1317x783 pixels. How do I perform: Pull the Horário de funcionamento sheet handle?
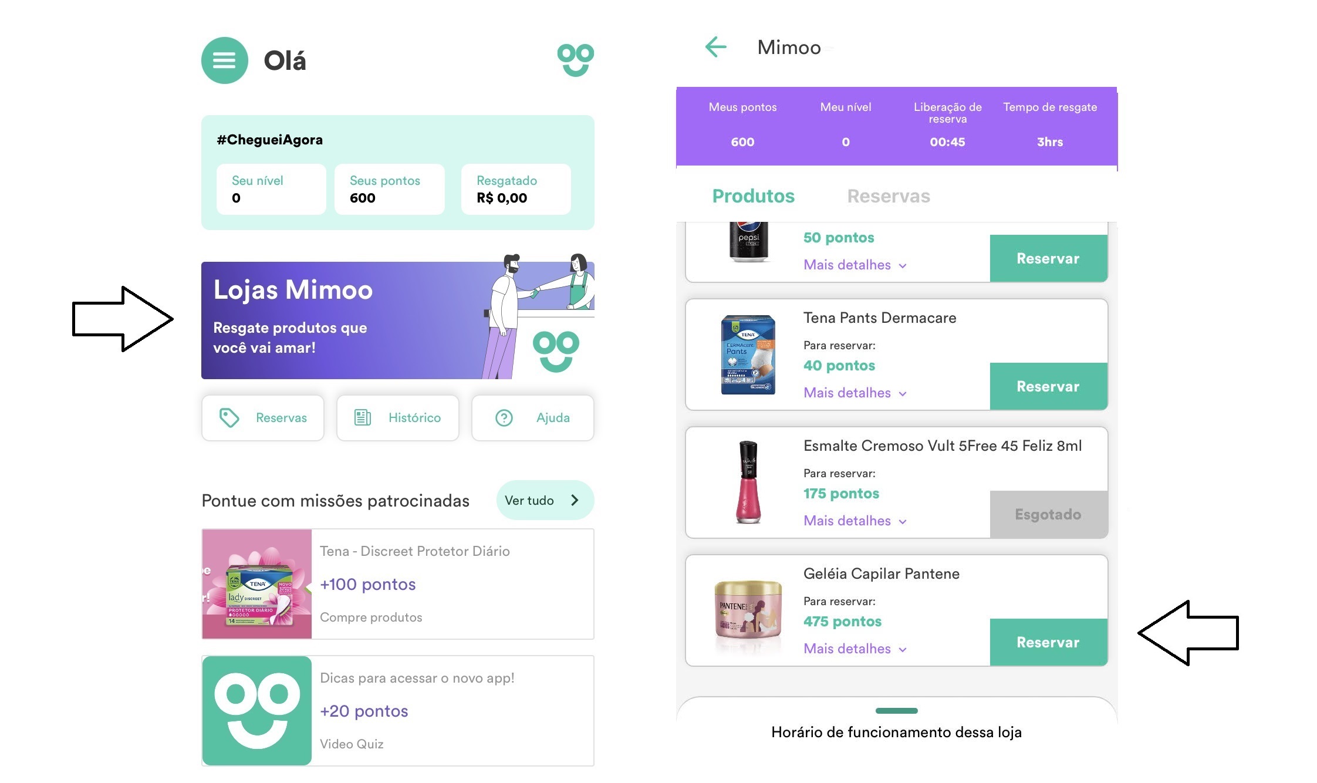click(x=896, y=711)
